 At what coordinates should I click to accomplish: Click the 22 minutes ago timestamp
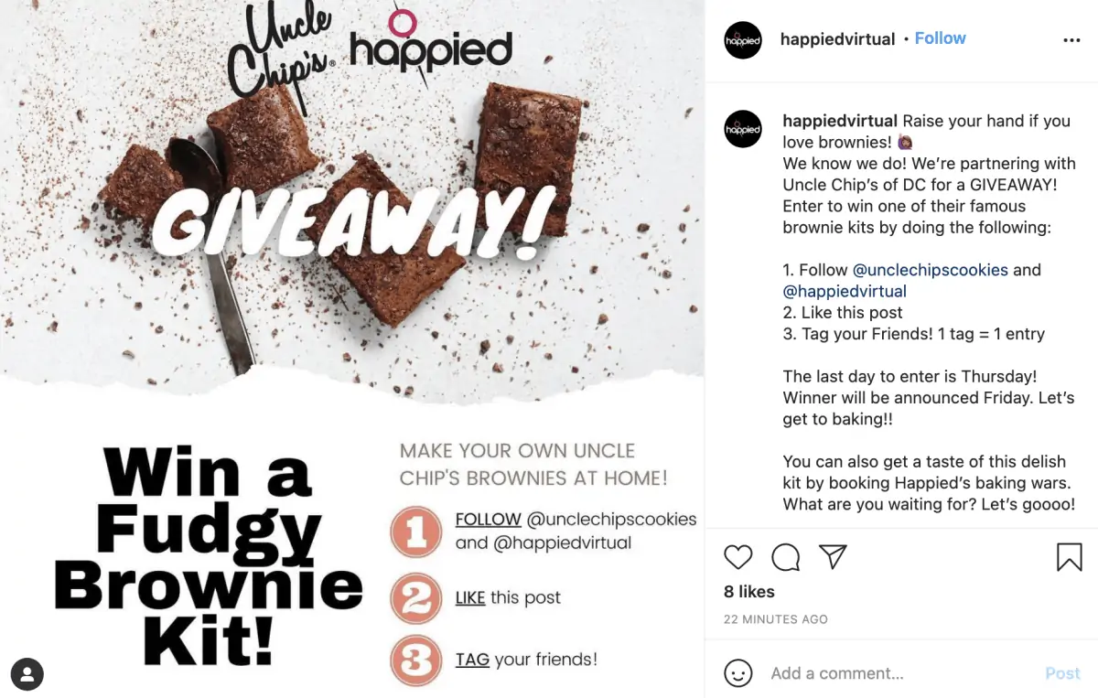click(x=776, y=619)
